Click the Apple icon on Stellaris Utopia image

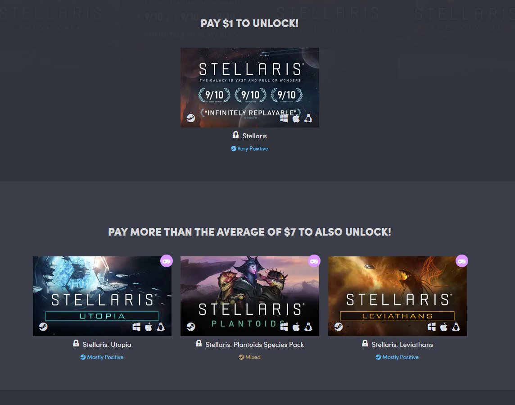[149, 327]
